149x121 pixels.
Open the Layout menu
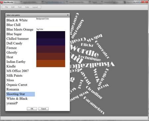(35, 7)
